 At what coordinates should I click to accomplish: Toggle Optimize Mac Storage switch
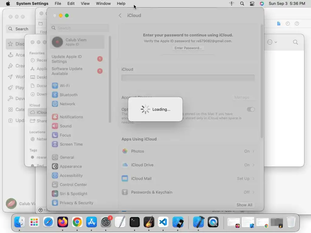click(x=251, y=109)
